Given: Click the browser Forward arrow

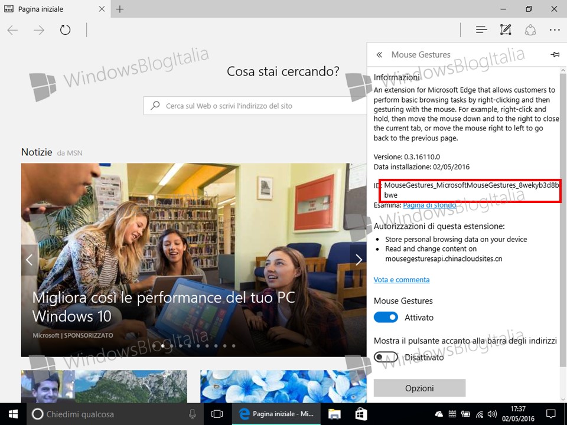Looking at the screenshot, I should [39, 30].
